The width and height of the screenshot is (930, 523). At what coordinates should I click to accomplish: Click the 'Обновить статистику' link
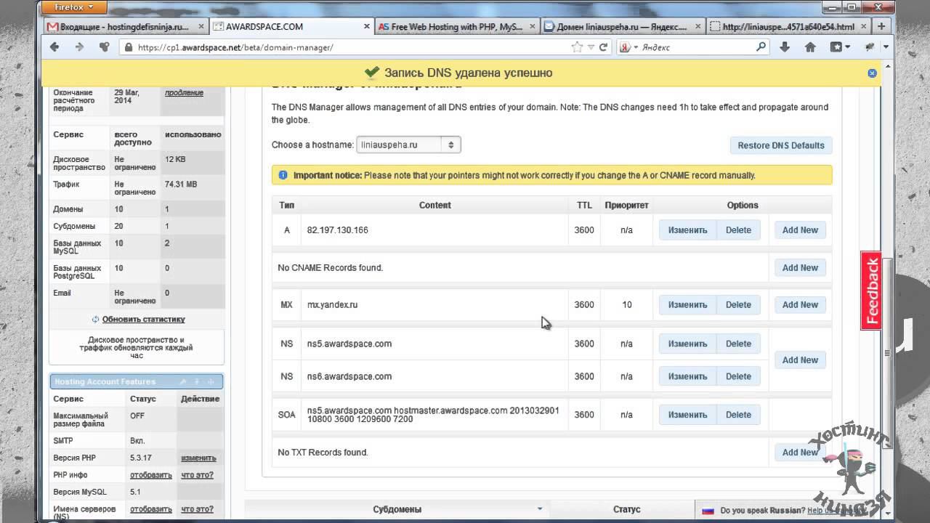tap(144, 319)
